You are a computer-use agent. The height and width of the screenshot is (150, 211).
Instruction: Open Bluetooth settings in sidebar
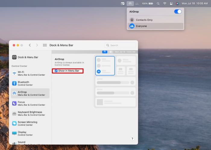pos(30,83)
